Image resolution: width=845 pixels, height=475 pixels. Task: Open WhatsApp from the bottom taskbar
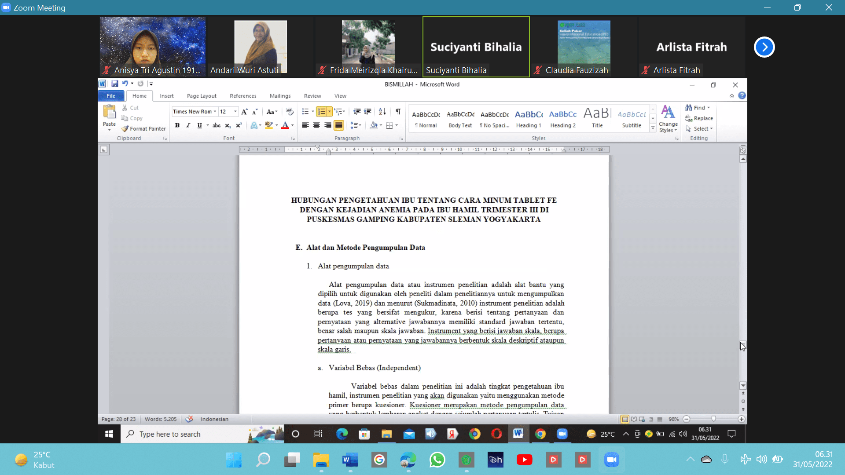pos(437,460)
